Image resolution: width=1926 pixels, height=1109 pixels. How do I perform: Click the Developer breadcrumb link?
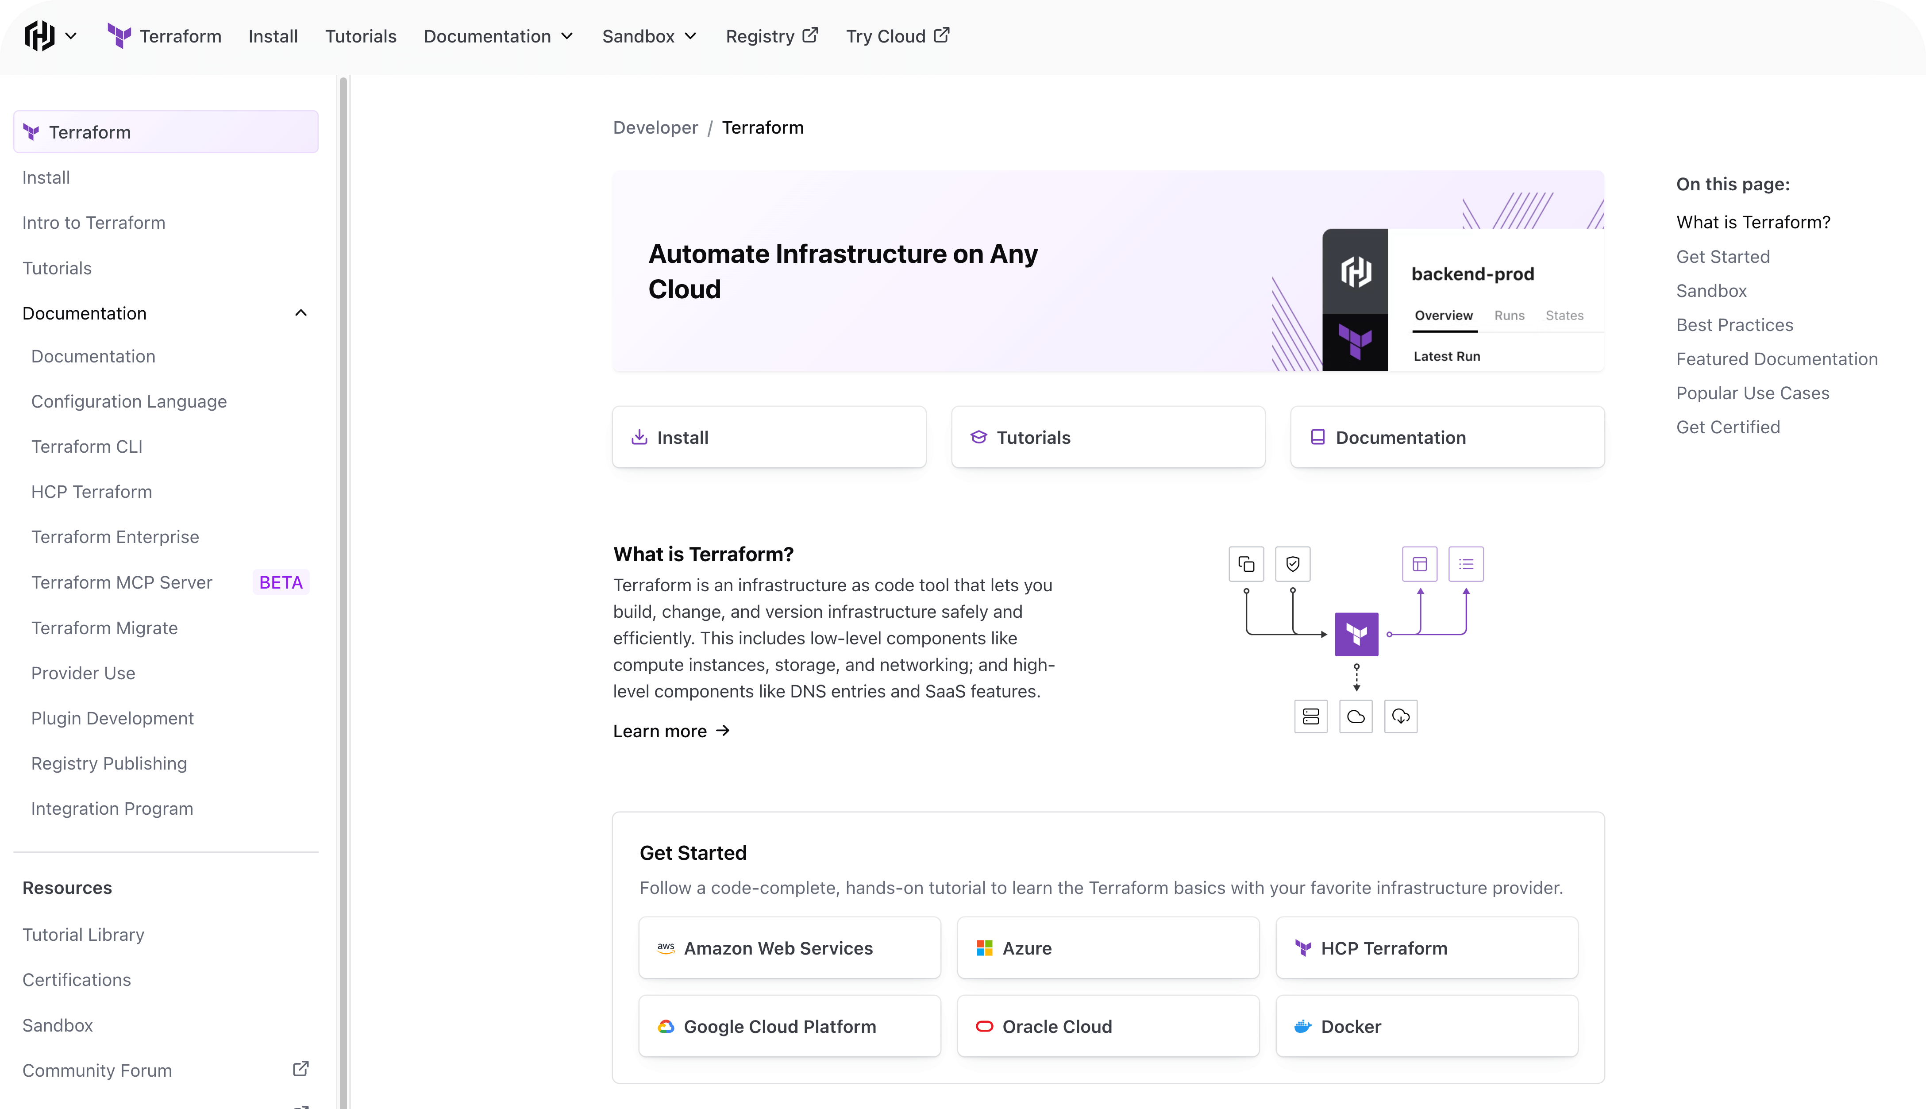click(x=654, y=127)
